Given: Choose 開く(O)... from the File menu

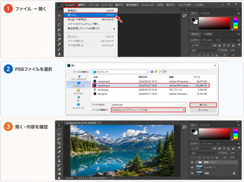Looking at the screenshot, I should (90, 15).
